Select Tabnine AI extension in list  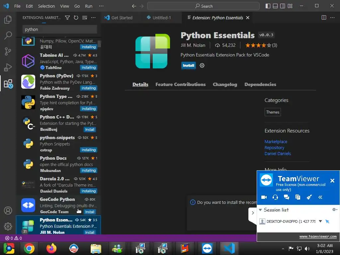coord(58,61)
